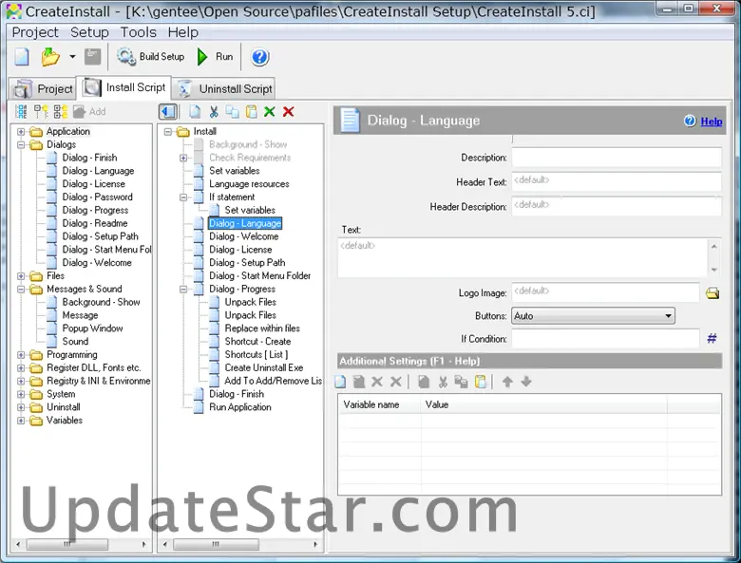Click the second X icon in Additional Settings
Viewport: 741px width, 563px height.
click(396, 382)
